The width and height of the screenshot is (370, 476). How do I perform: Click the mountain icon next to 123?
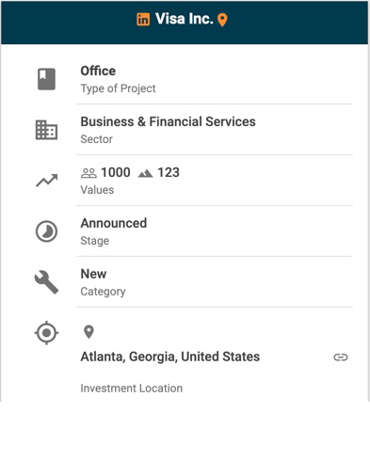[x=145, y=173]
